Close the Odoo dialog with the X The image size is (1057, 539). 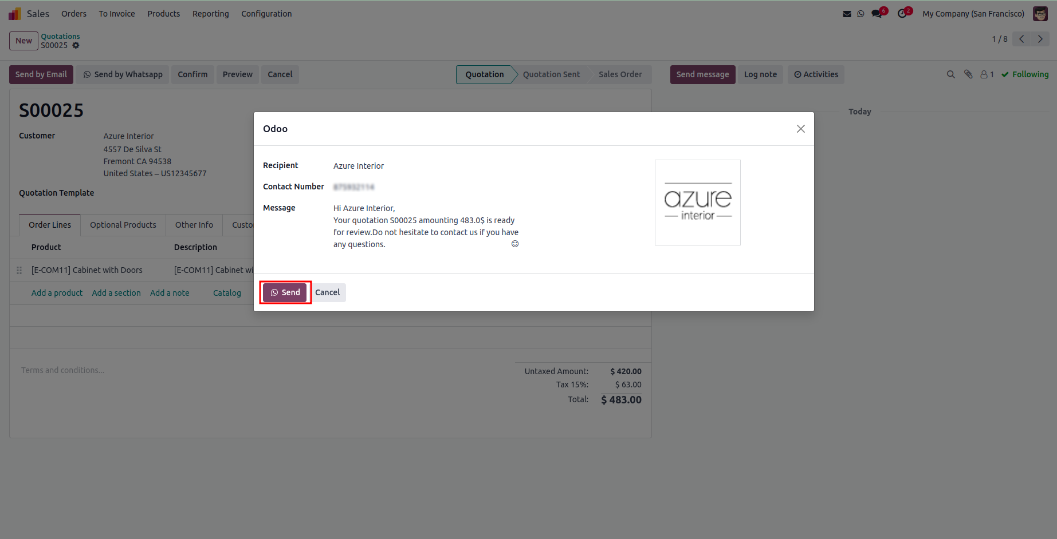point(800,129)
